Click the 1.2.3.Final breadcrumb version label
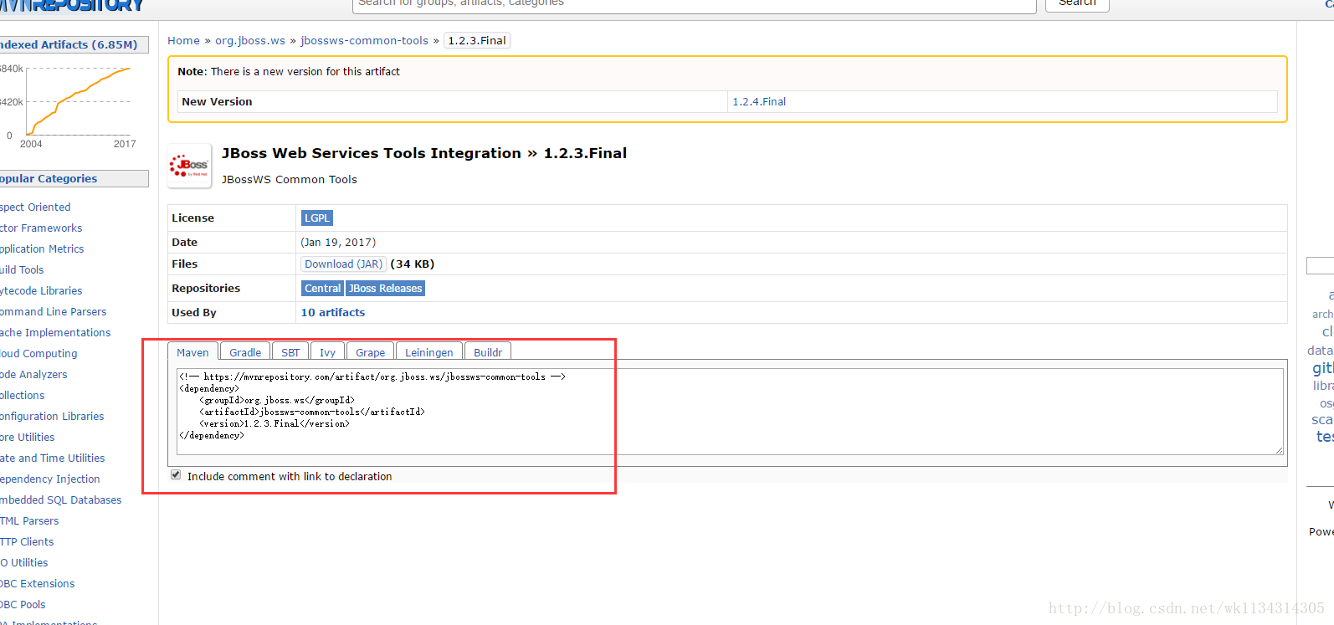This screenshot has width=1334, height=625. click(477, 40)
